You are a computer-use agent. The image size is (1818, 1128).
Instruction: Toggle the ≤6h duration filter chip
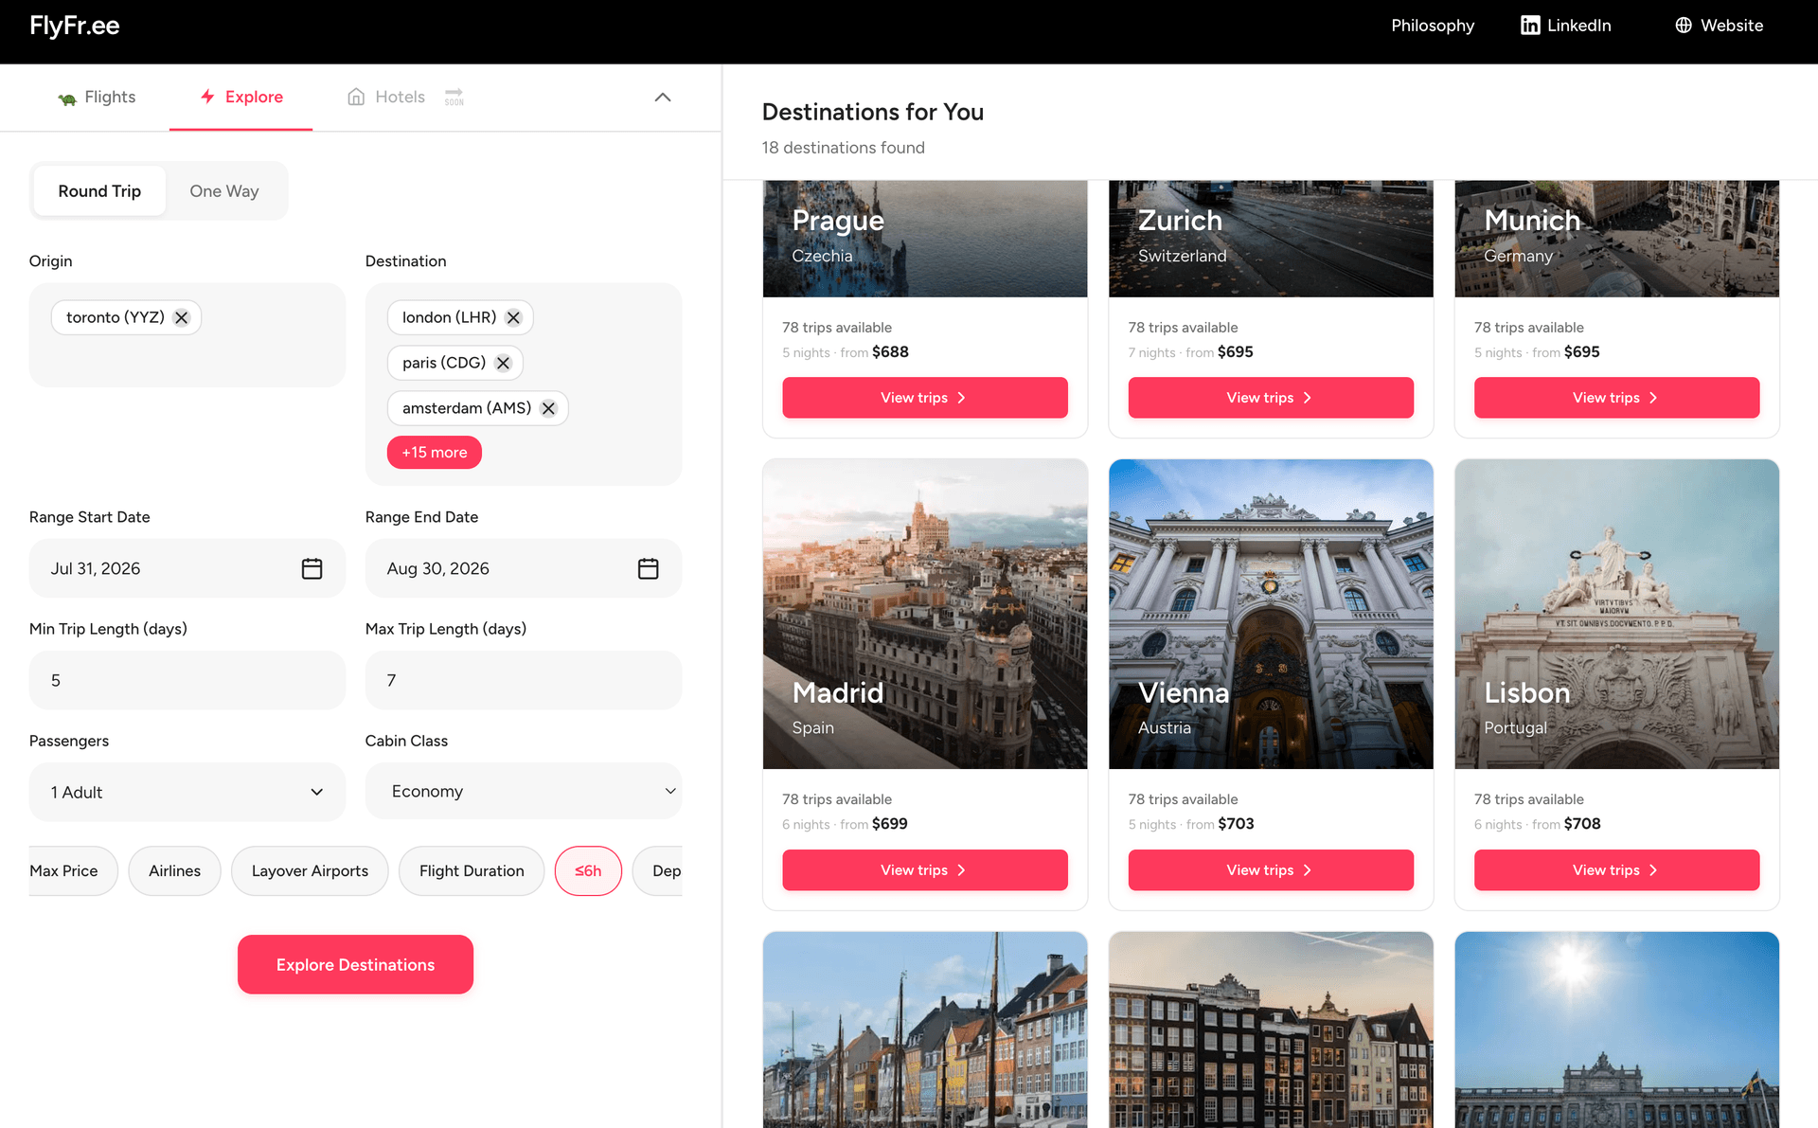click(x=588, y=870)
